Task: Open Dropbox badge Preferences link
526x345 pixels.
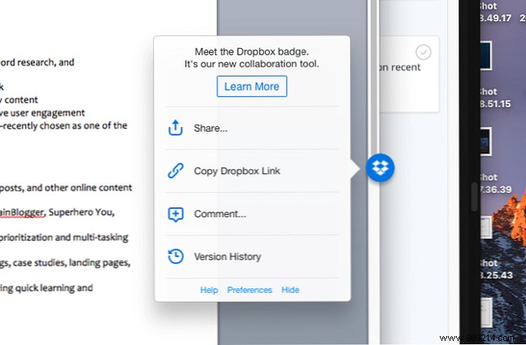Action: pos(250,290)
